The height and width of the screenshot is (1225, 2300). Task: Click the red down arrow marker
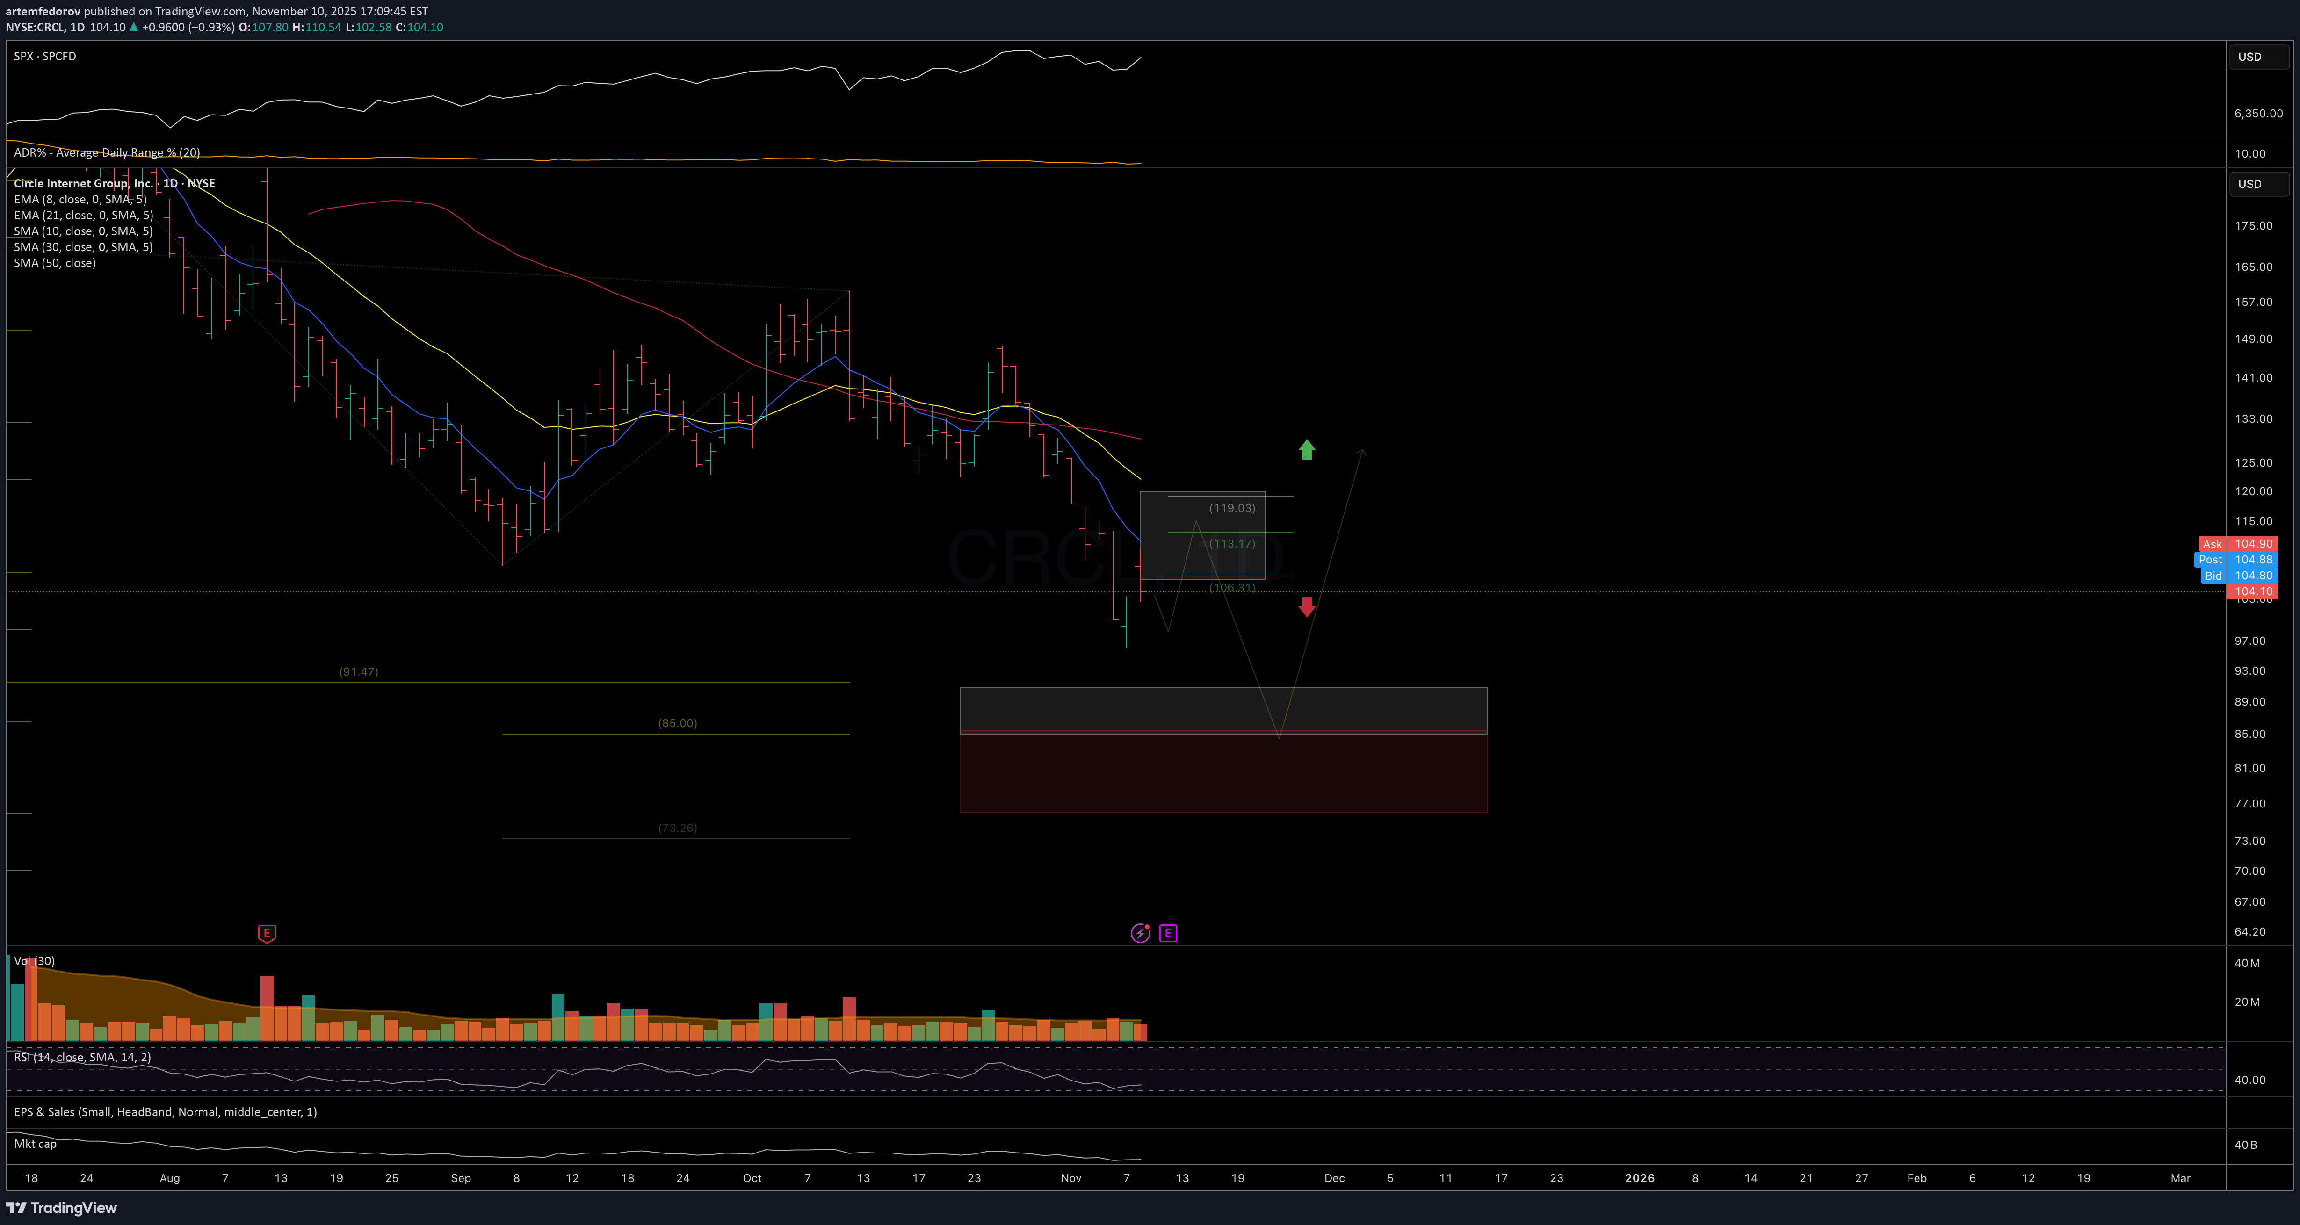coord(1306,607)
